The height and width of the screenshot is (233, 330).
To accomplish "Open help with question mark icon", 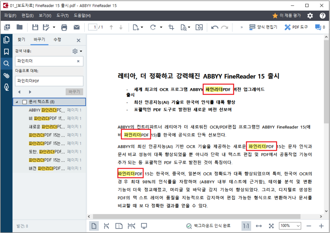I will tap(323, 16).
